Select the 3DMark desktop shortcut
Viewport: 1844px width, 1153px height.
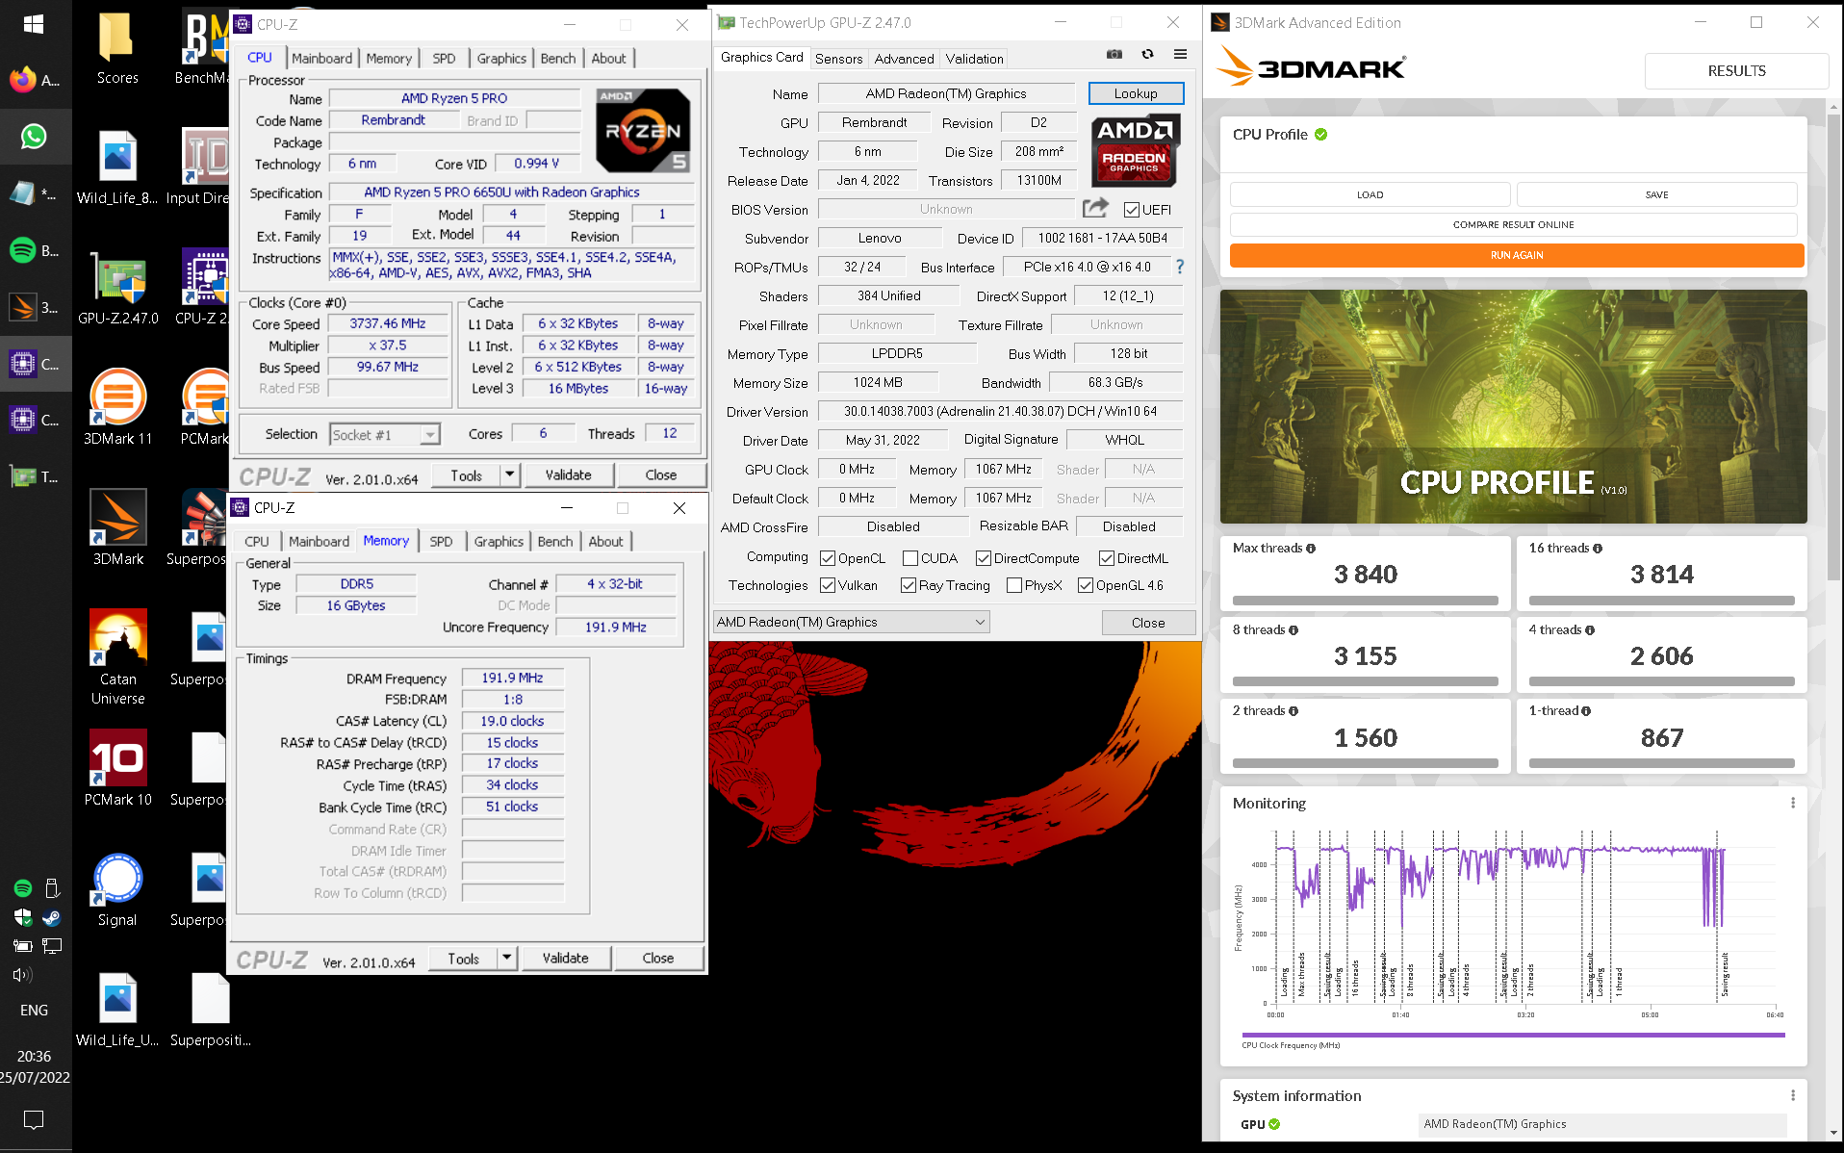pos(117,527)
